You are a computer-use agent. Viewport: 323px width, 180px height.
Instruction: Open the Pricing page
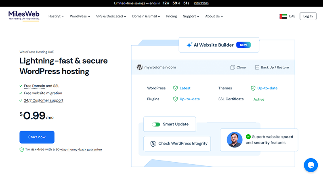tap(171, 16)
